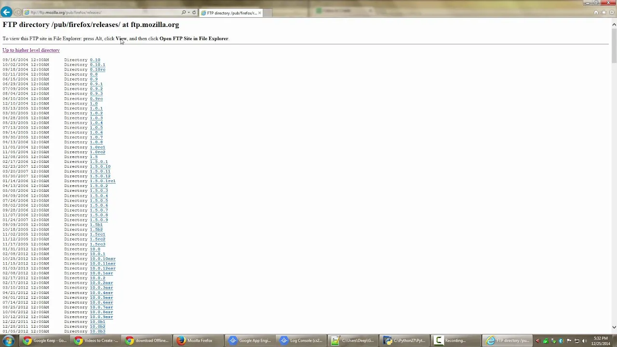Open directory link 0.10.1

(97, 65)
